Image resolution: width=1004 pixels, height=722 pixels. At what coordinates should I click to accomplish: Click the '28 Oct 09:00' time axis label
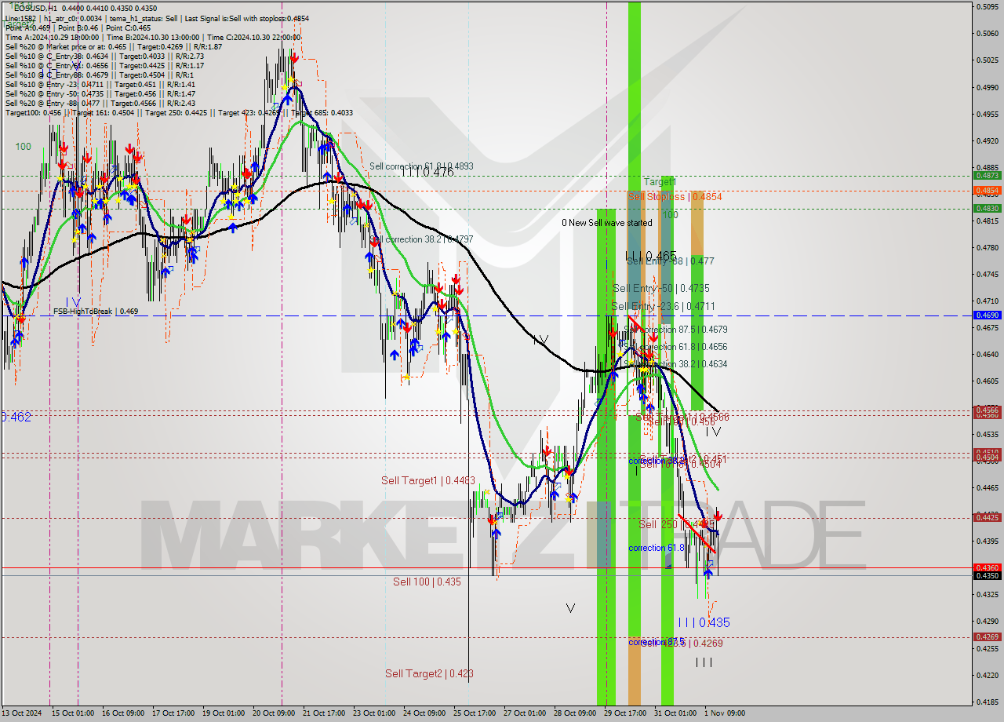pos(575,713)
